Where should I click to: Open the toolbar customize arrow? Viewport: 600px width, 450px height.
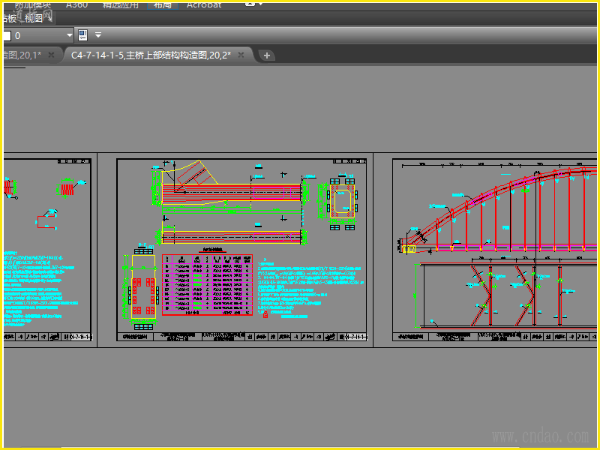click(98, 35)
